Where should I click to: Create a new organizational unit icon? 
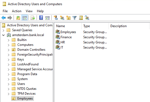(68, 18)
